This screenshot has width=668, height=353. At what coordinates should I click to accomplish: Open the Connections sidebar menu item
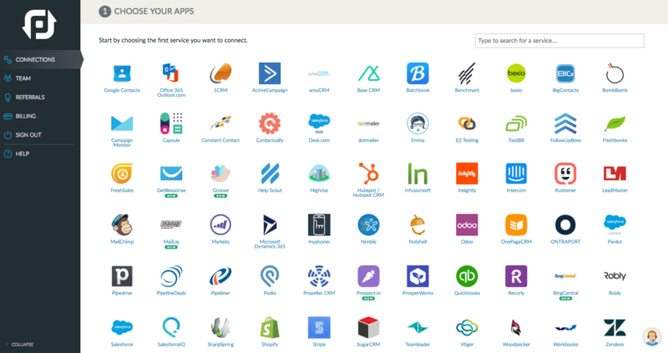35,59
